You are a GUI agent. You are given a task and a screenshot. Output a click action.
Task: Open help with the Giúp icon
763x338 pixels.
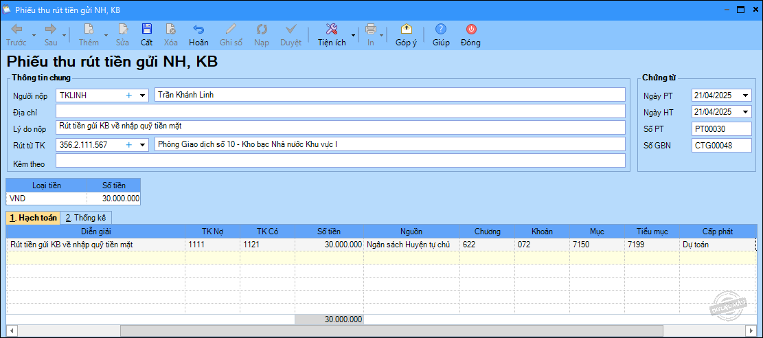pos(441,29)
